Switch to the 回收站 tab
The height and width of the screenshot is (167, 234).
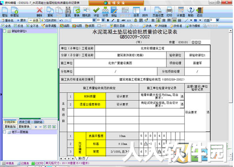38,122
